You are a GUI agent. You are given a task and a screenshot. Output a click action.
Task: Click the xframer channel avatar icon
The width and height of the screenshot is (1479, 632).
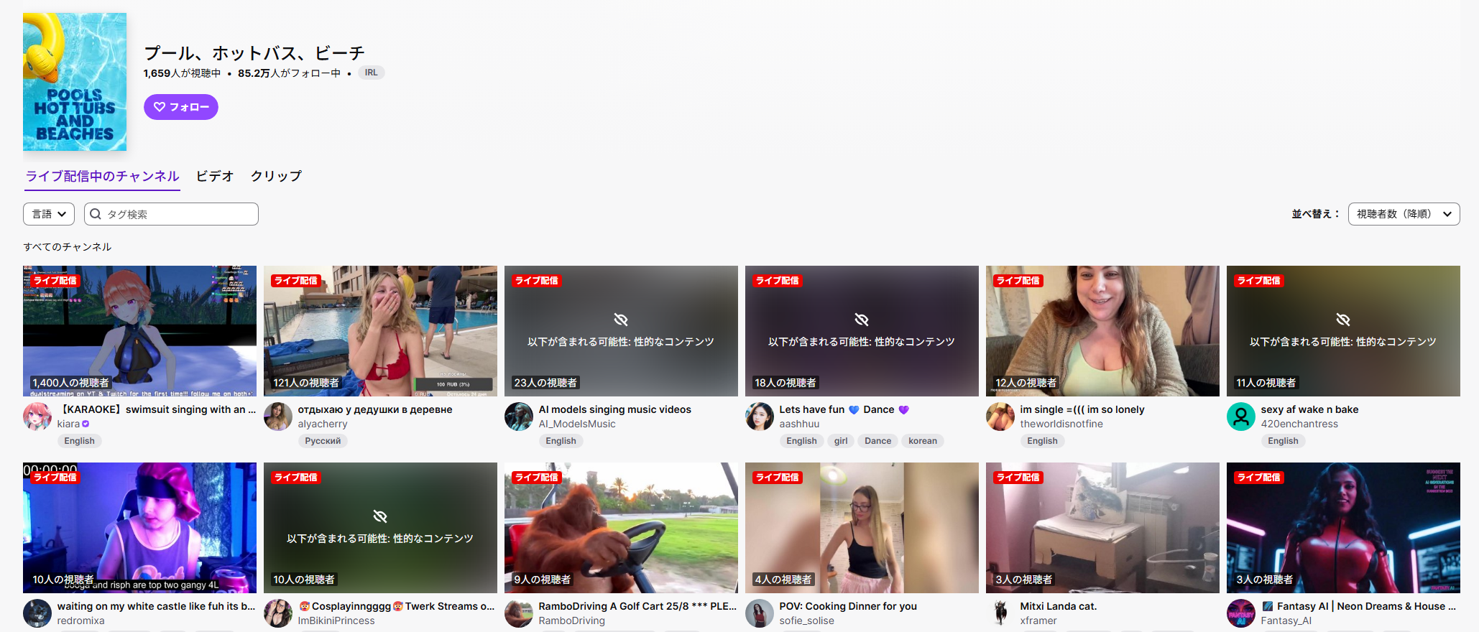coord(1000,613)
